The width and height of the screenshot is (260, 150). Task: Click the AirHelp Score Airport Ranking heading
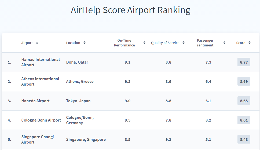pos(130,10)
